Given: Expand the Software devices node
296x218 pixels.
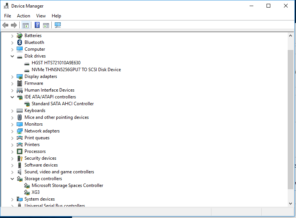Looking at the screenshot, I should tap(12, 165).
